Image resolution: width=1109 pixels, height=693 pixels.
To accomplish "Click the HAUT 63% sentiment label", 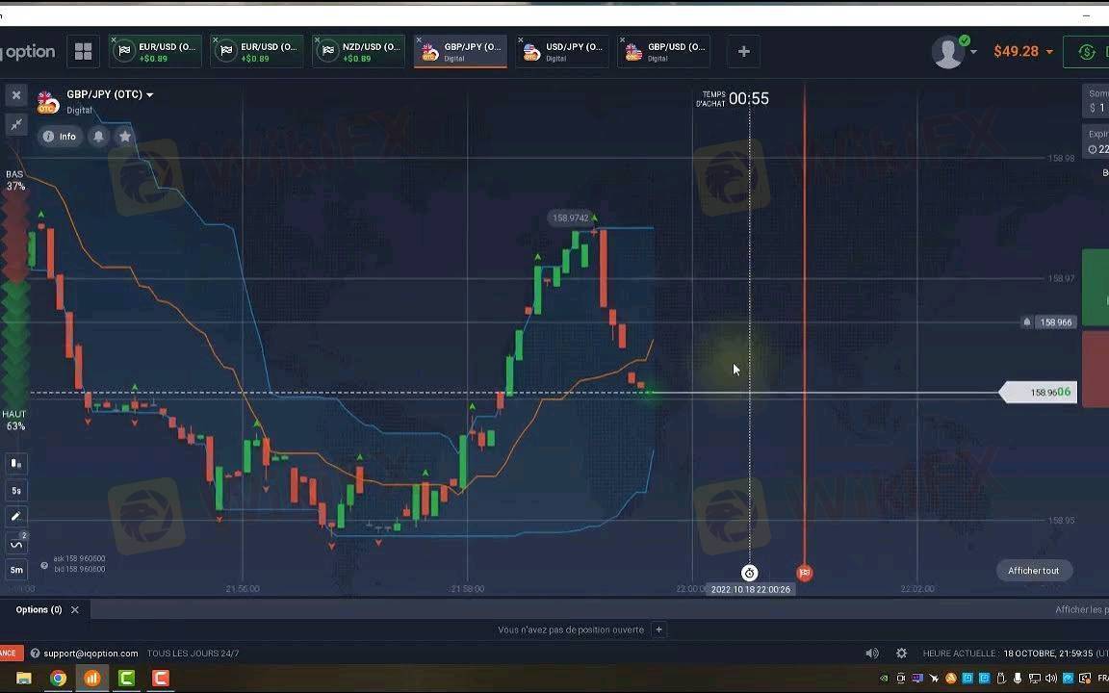I will pyautogui.click(x=14, y=420).
